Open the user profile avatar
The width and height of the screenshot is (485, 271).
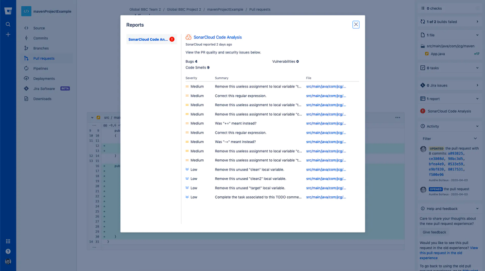[8, 261]
